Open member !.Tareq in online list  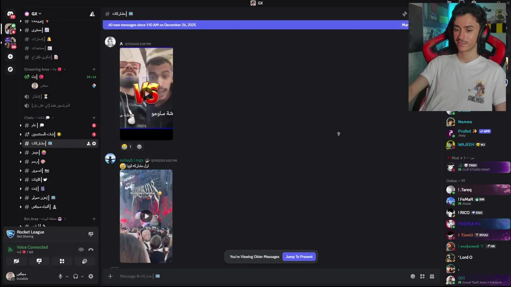[477, 190]
